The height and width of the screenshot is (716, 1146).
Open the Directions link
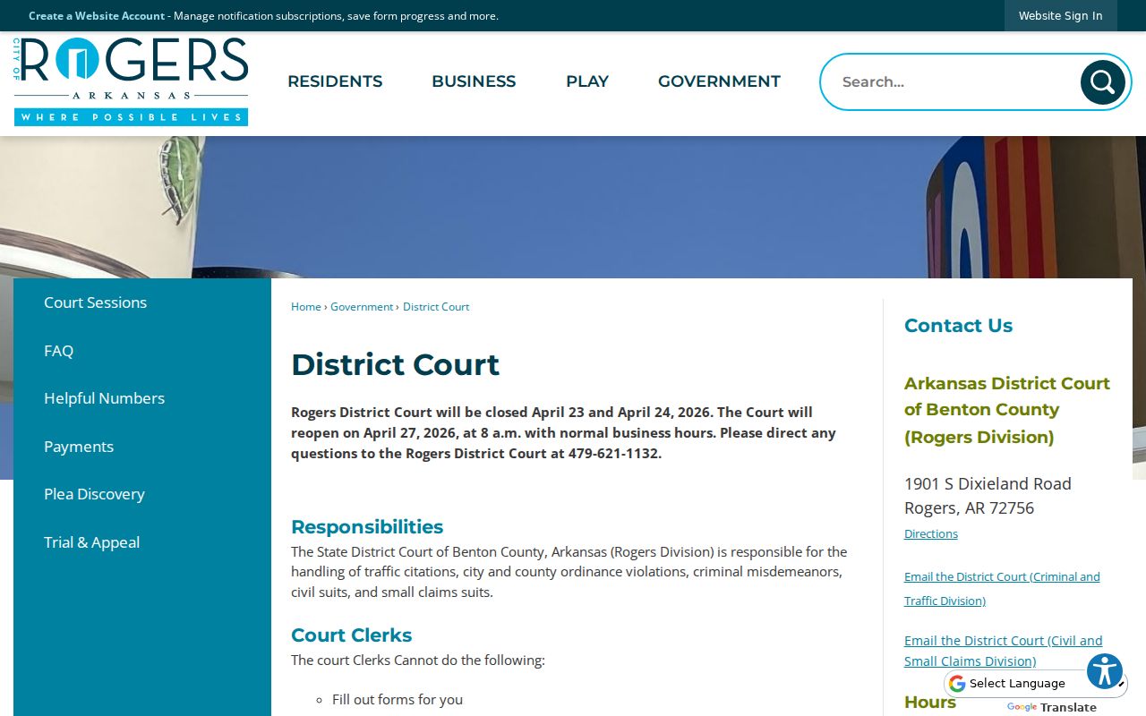[x=931, y=533]
